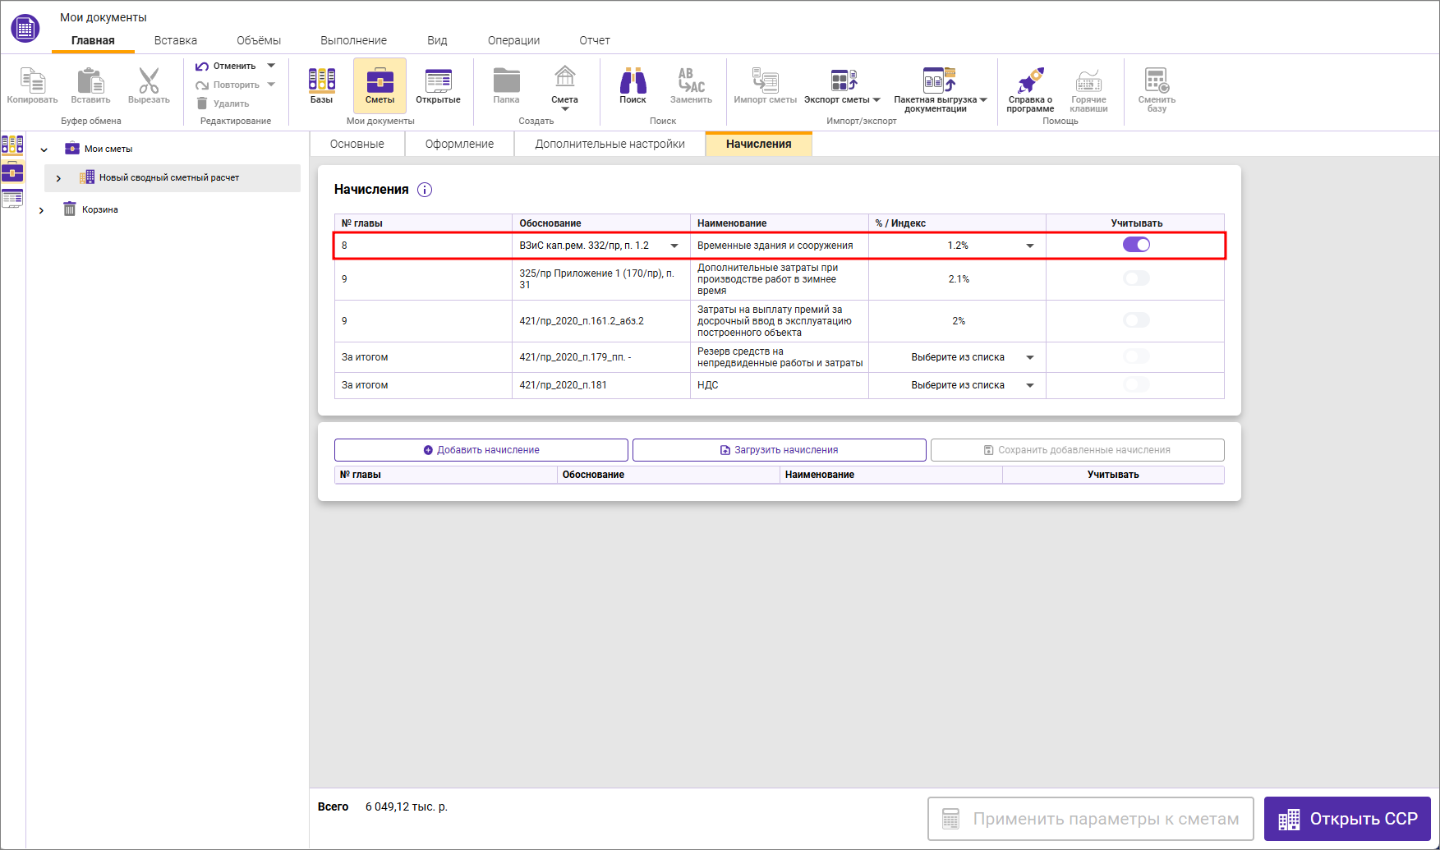Enable toggle for early commissioning bonus row
The height and width of the screenshot is (850, 1440).
tap(1136, 320)
